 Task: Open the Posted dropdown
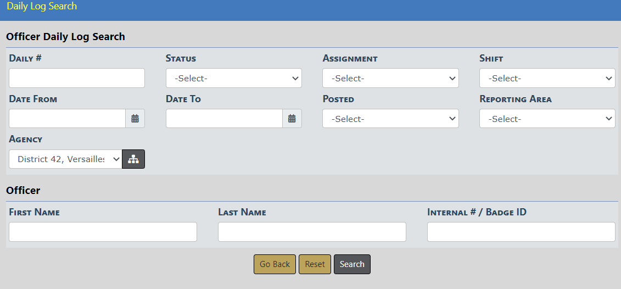390,119
